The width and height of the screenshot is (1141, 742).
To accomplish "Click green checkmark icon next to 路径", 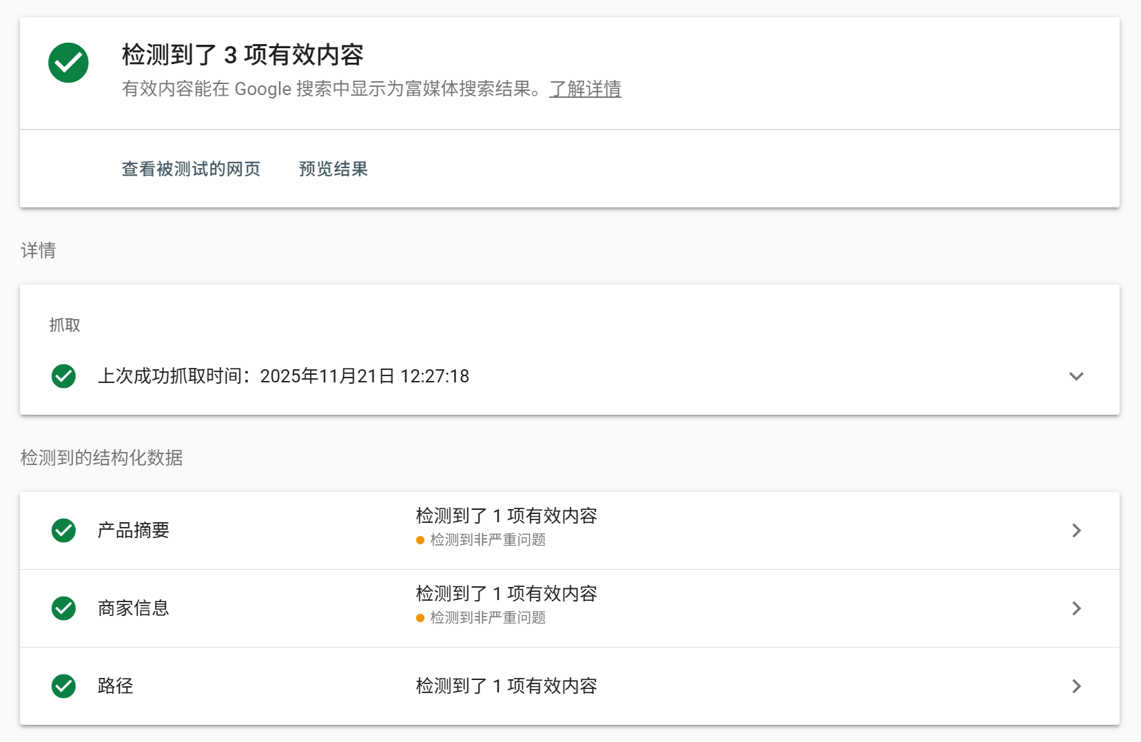I will tap(64, 686).
